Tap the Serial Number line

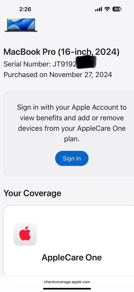pos(50,64)
